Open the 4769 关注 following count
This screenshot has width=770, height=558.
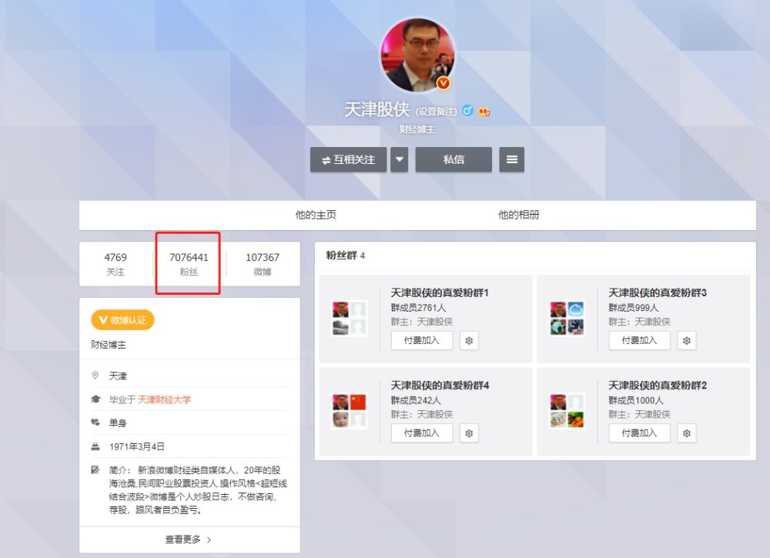[x=115, y=264]
